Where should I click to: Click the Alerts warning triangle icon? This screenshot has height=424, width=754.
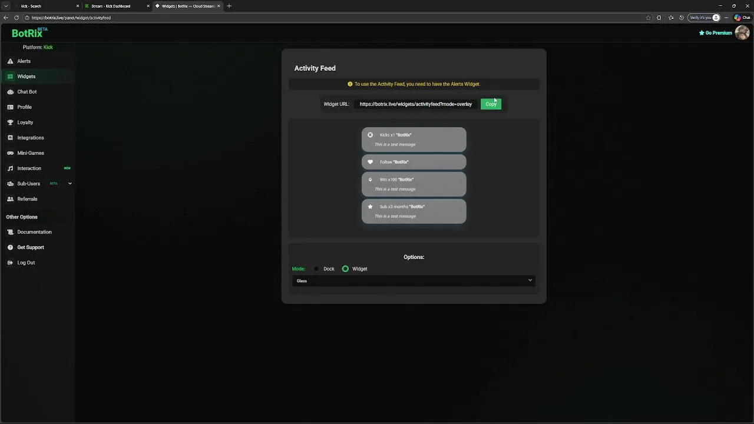pos(10,61)
